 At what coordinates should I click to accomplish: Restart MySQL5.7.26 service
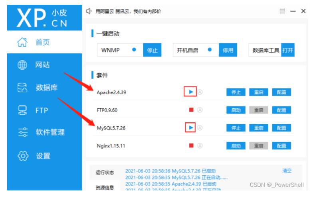click(x=259, y=128)
